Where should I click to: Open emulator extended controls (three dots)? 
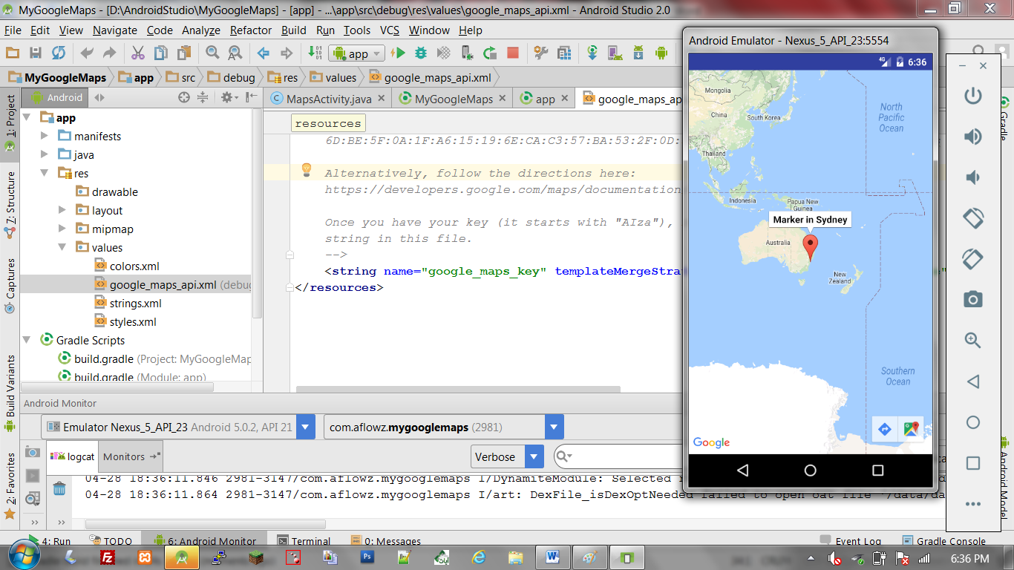[972, 504]
